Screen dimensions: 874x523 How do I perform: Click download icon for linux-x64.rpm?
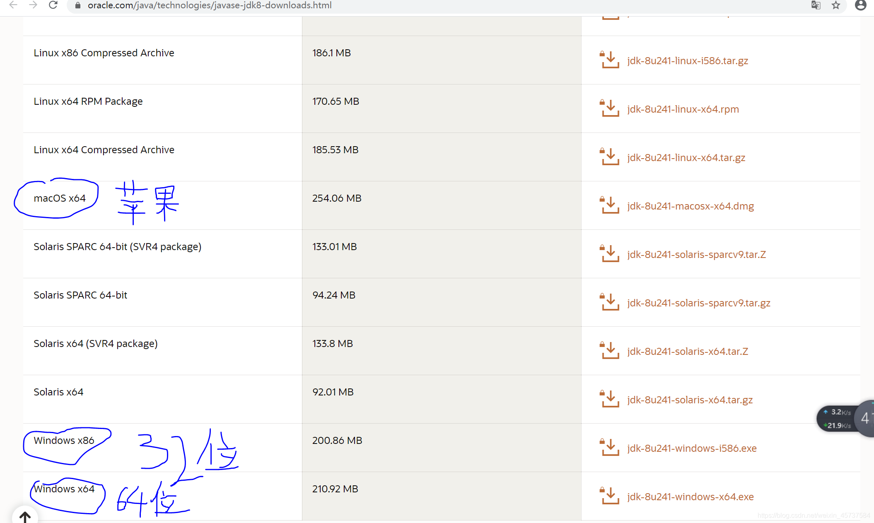click(x=609, y=108)
